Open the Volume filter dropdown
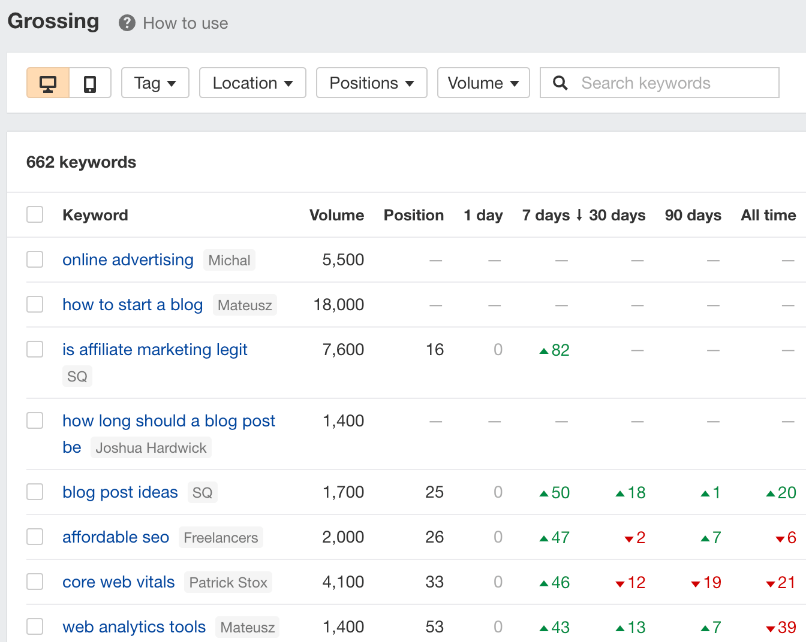This screenshot has width=806, height=642. point(483,83)
